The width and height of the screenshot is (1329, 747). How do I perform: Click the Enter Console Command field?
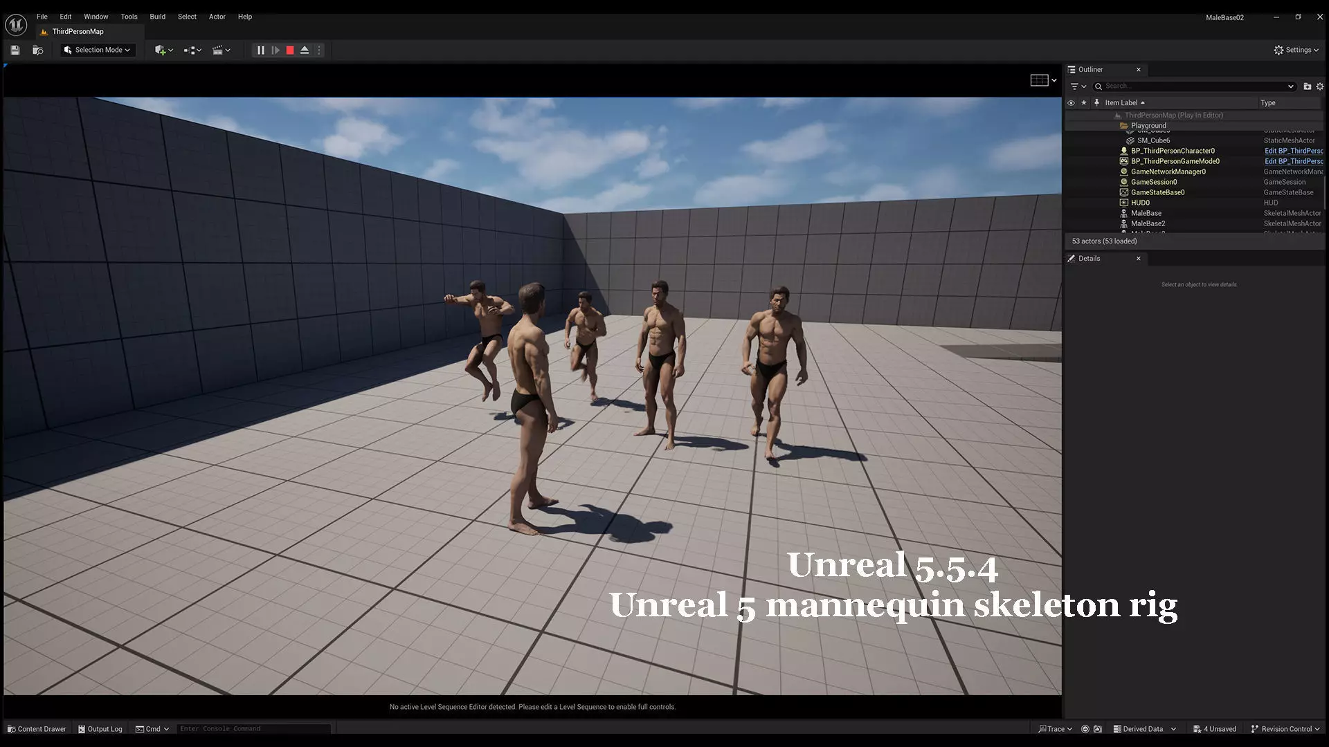point(253,729)
